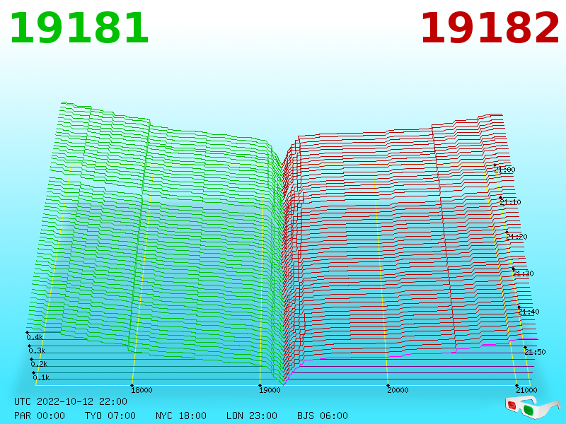Click the red ask price 19182
The width and height of the screenshot is (566, 424).
490,28
